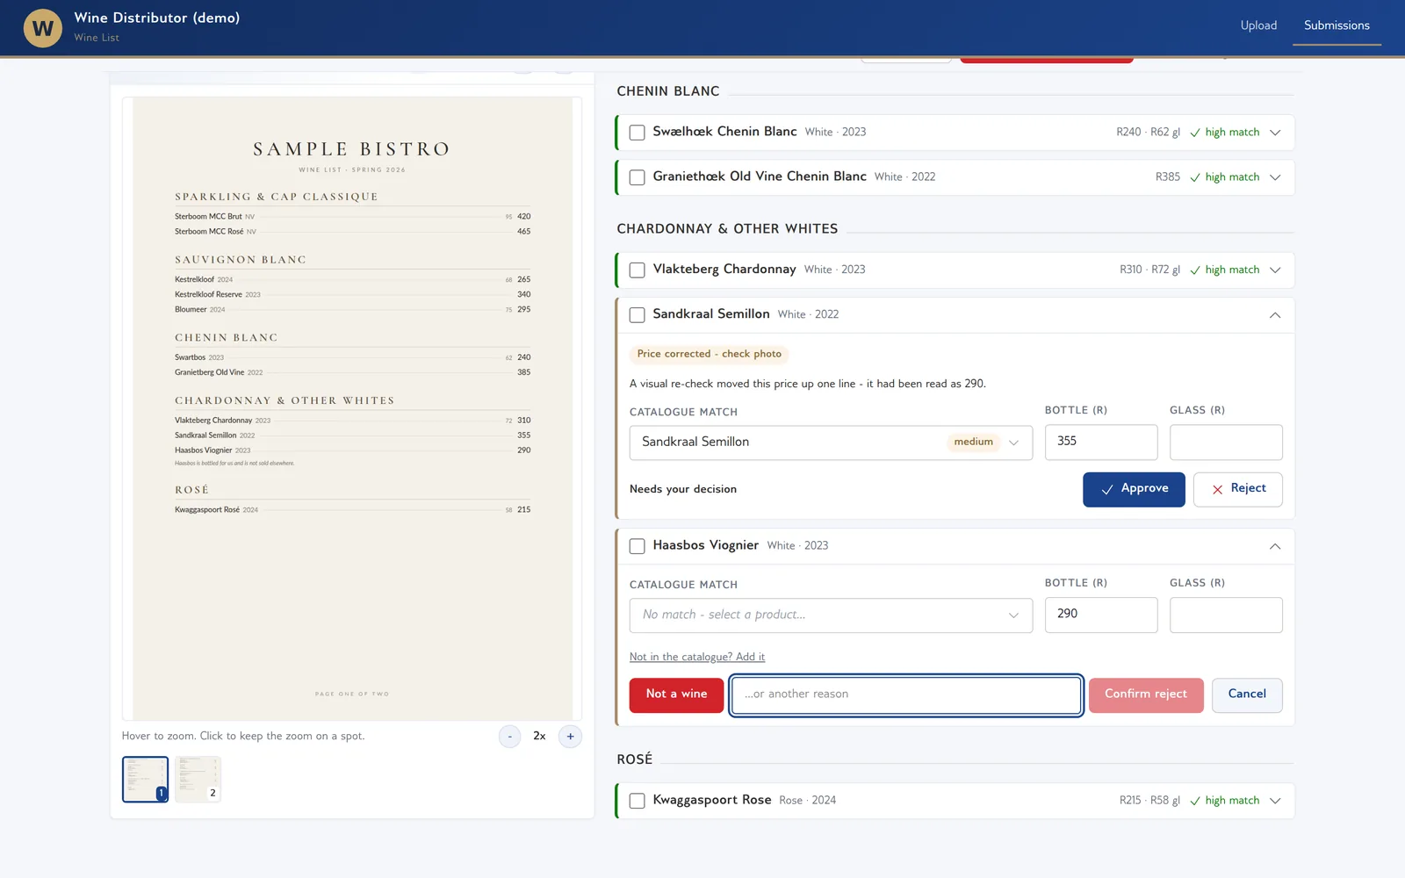Click the Sandkraal Semillon bottle price field

click(x=1101, y=442)
